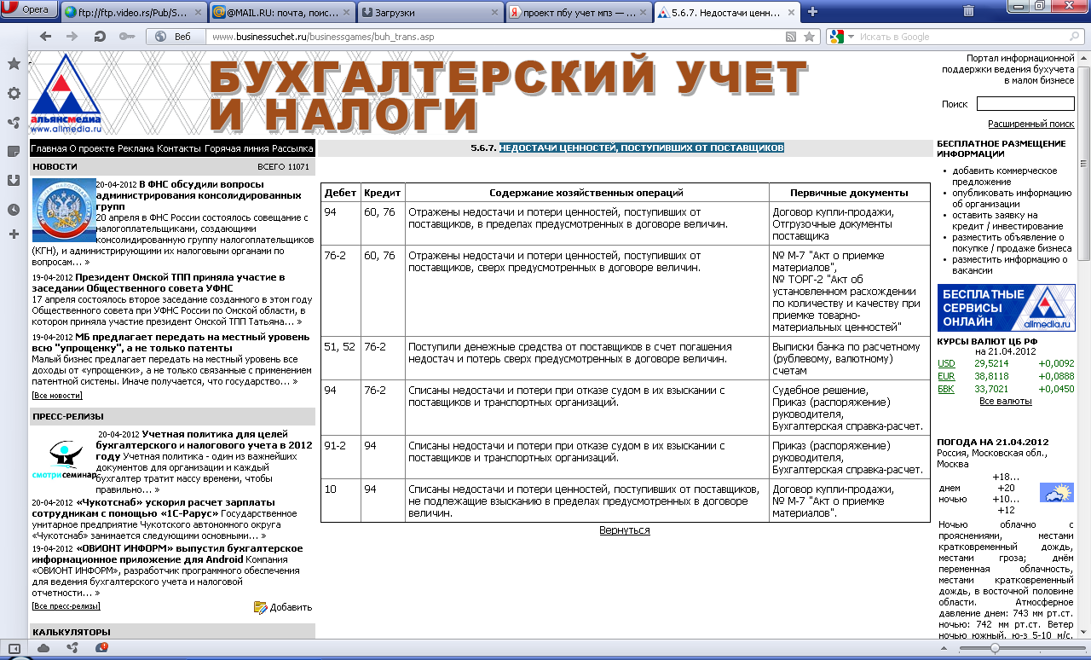1091x660 pixels.
Task: Open 'Главная' site menu item
Action: click(49, 148)
